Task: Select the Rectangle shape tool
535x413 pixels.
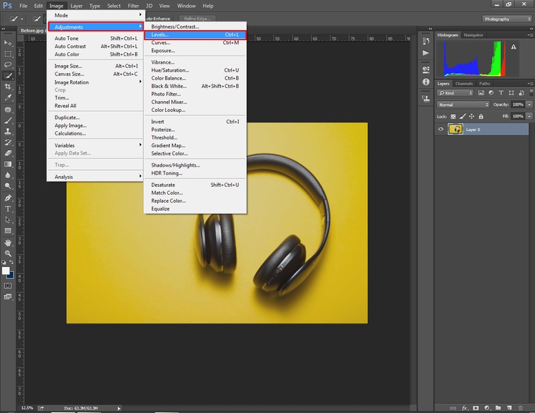Action: point(7,230)
